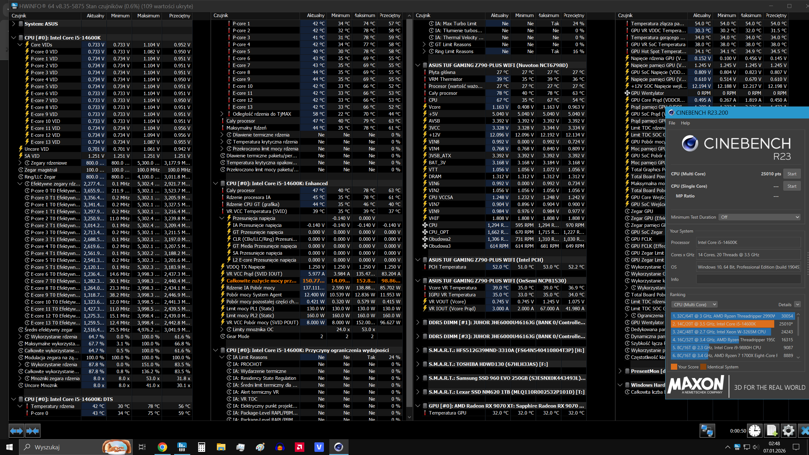Open HWiNFO sensor settings gear icon

(x=788, y=431)
